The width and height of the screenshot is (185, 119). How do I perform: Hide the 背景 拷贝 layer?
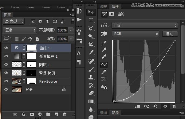(x=6, y=73)
